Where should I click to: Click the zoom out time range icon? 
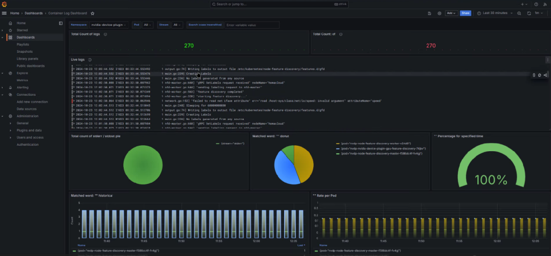519,13
